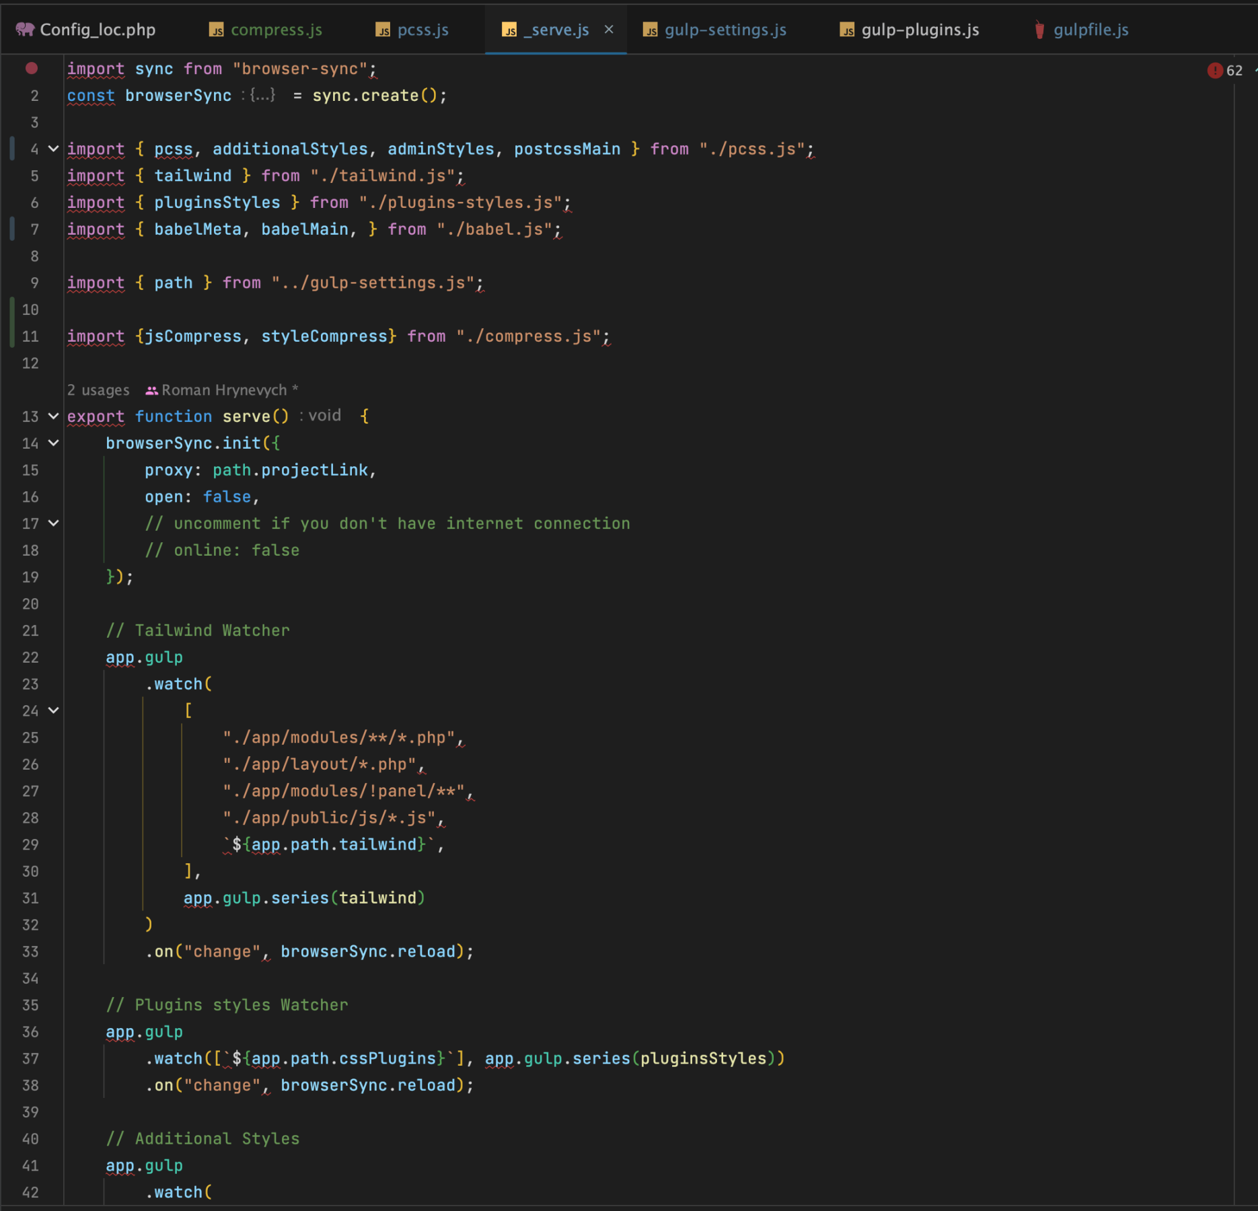Click the comment '// Plugins styles Watcher'

(227, 1005)
